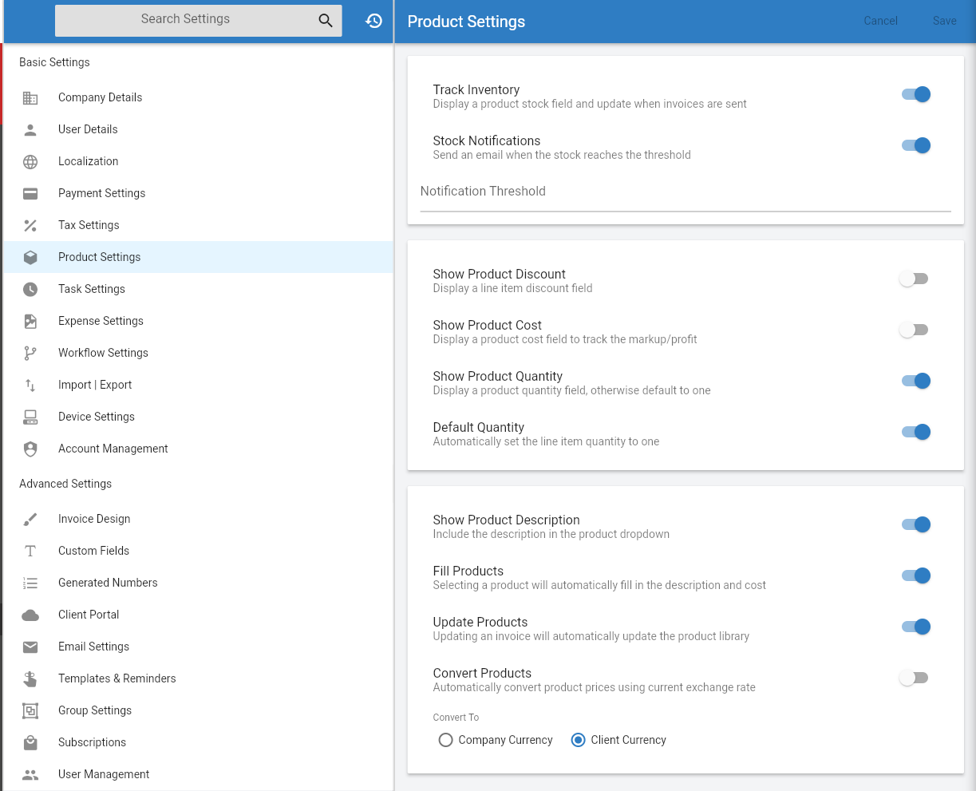Image resolution: width=976 pixels, height=791 pixels.
Task: Click the Workflow Settings branch icon
Action: [x=30, y=353]
